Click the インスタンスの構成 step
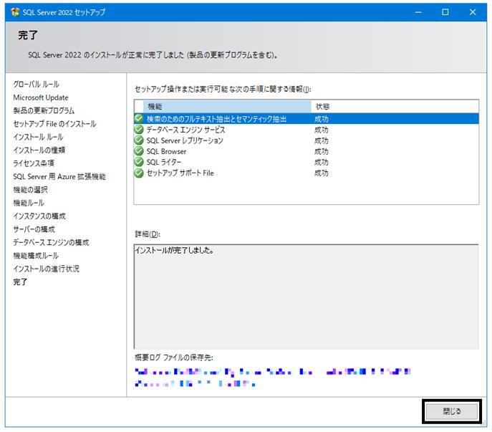The width and height of the screenshot is (492, 432). pos(39,216)
